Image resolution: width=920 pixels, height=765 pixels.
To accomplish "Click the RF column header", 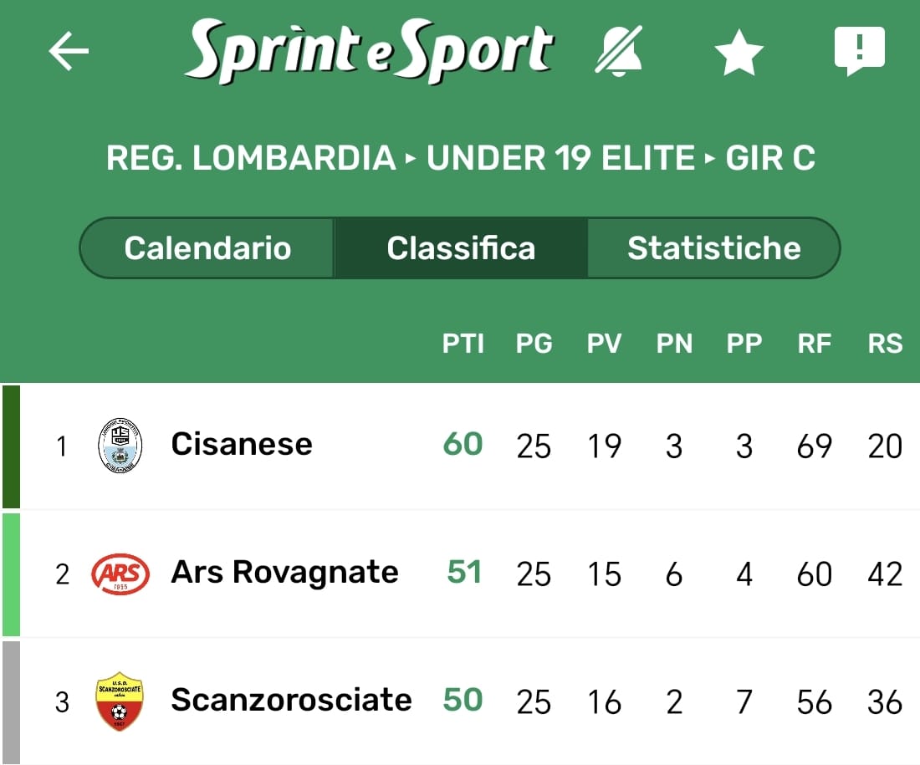I will 815,344.
